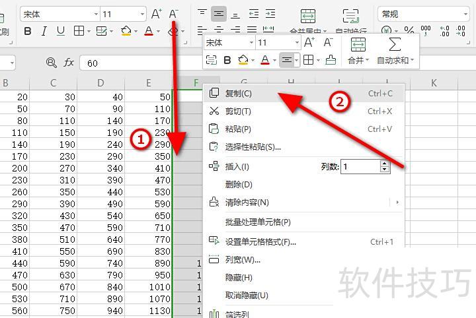Click the decrease indent icon
The height and width of the screenshot is (318, 476).
pos(253,14)
